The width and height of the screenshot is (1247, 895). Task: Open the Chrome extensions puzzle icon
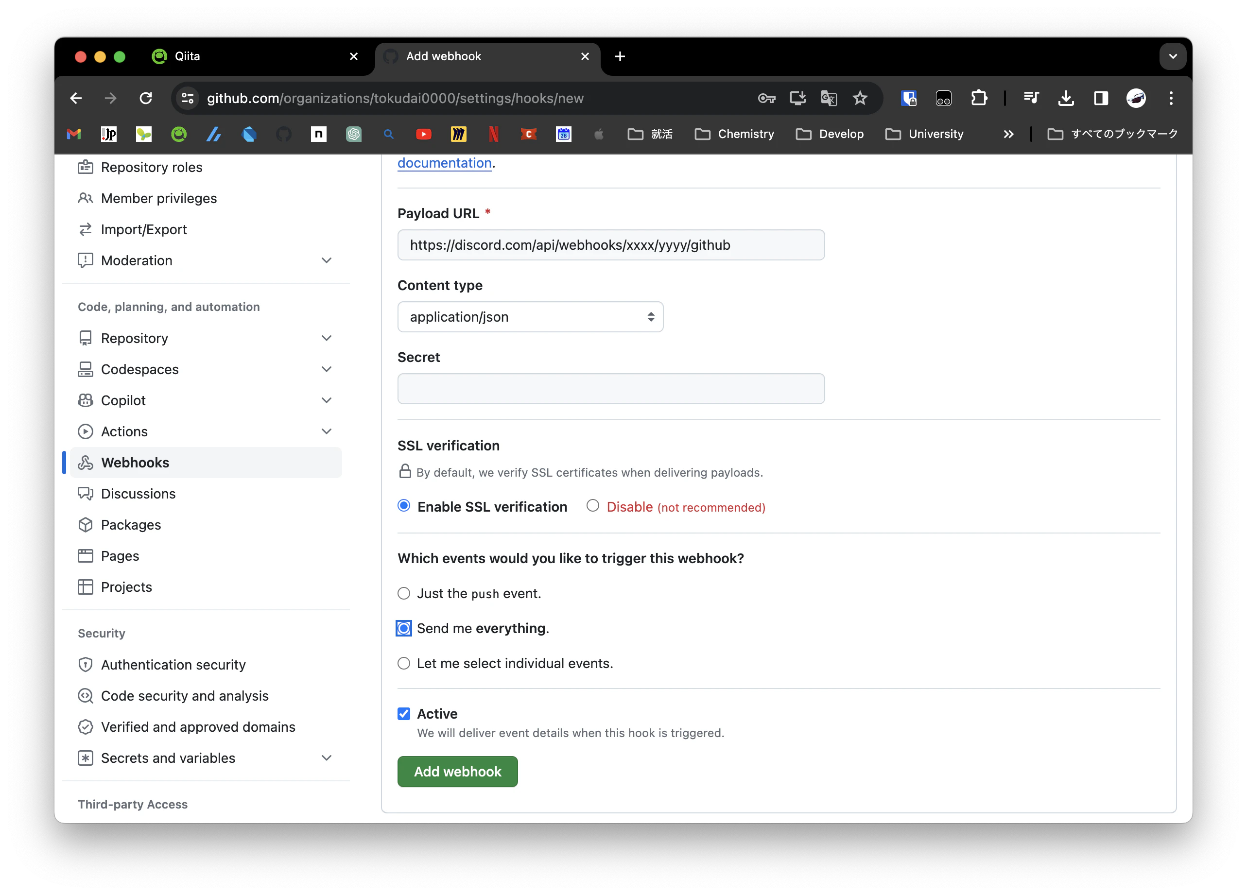(979, 99)
